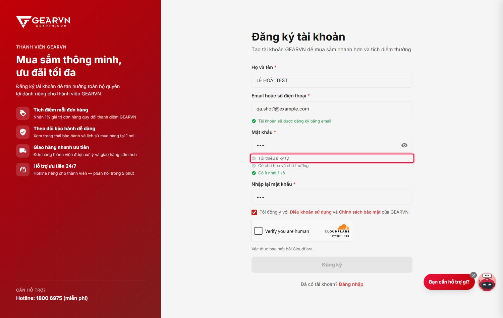
Task: Click the GEARVN logo
Action: 43,22
